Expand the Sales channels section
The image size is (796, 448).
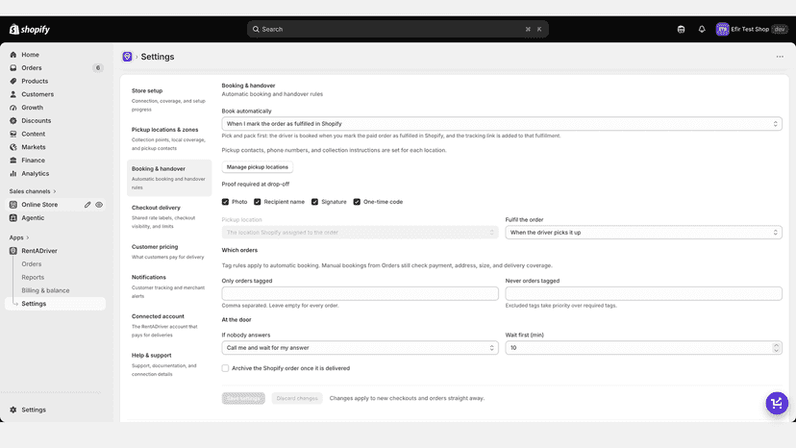point(33,191)
